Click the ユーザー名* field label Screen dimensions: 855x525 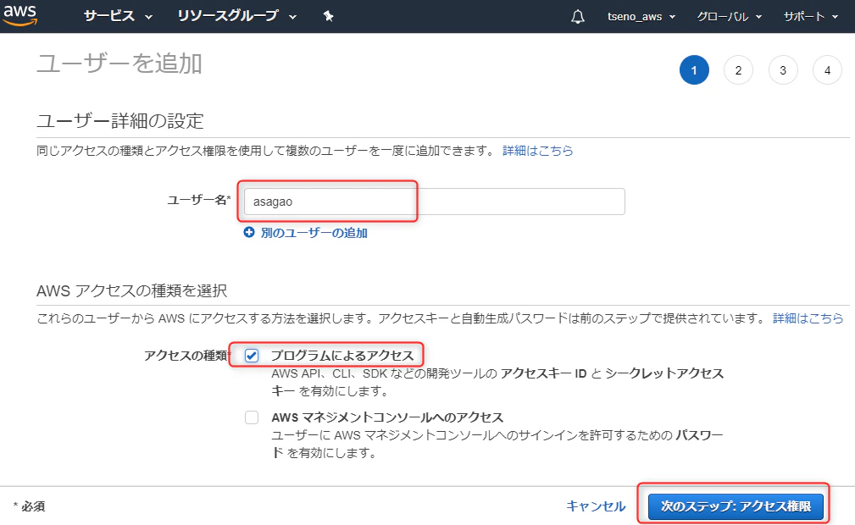click(198, 200)
